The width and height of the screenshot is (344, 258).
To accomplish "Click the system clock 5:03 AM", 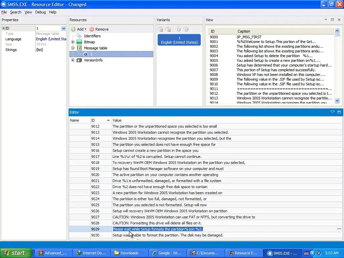I will (332, 253).
